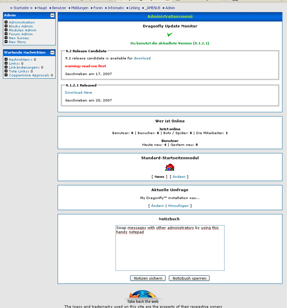Click the red house homepage module icon
This screenshot has width=287, height=308.
[x=170, y=167]
